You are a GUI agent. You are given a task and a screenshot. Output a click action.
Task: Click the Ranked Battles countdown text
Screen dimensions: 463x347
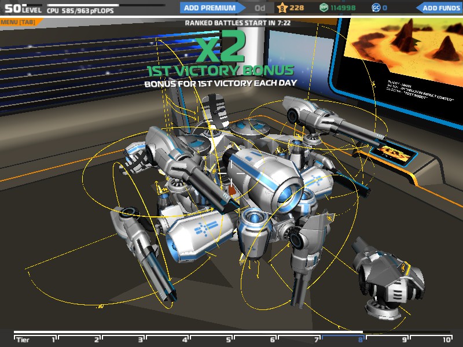[x=238, y=23]
